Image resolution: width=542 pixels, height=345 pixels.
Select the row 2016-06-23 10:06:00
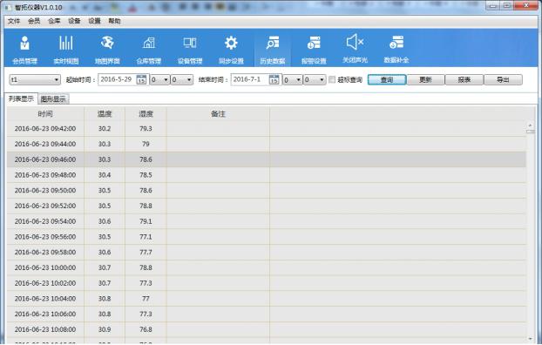(x=267, y=314)
